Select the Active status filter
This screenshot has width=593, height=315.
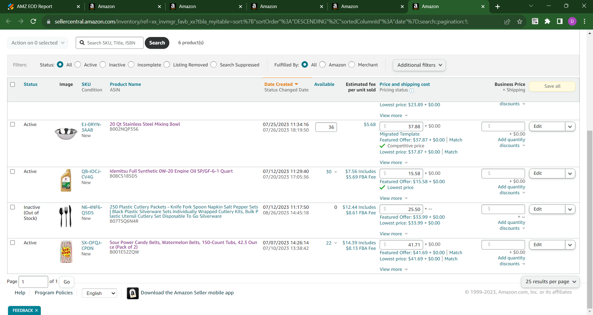pyautogui.click(x=78, y=65)
